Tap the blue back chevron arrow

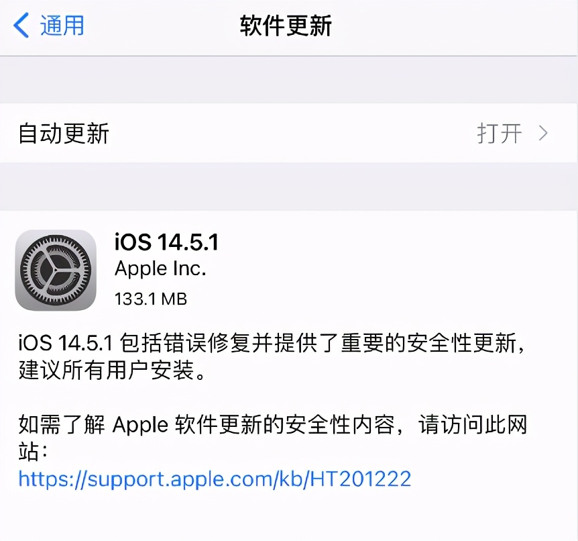coord(21,25)
